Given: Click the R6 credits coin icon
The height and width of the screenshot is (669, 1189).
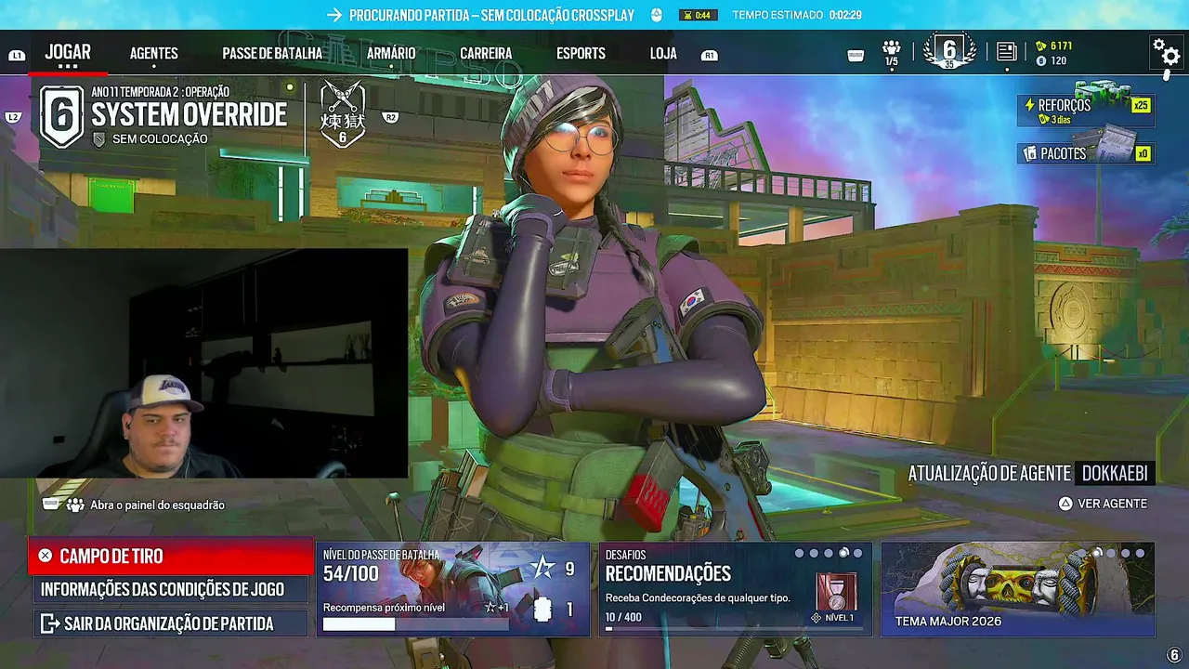Looking at the screenshot, I should coord(1041,60).
